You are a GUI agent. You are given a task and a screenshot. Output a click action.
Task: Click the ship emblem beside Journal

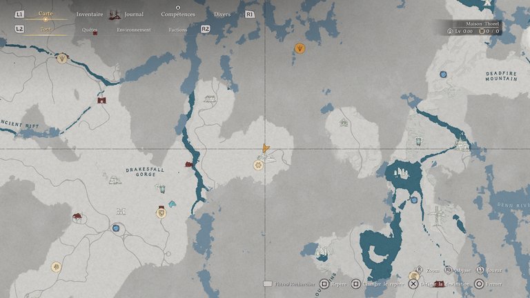tap(115, 14)
